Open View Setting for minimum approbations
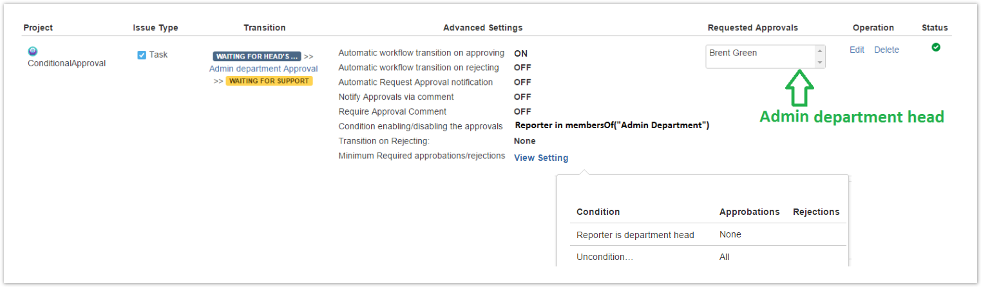 click(541, 158)
